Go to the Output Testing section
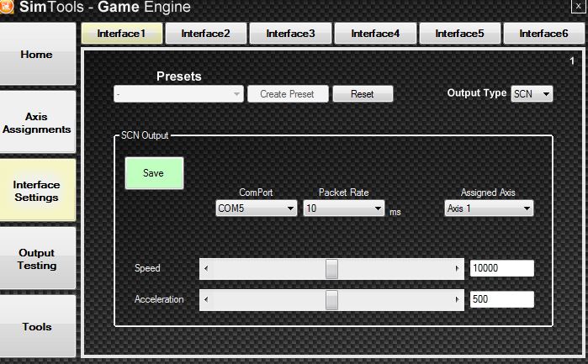The height and width of the screenshot is (364, 588). tap(37, 259)
